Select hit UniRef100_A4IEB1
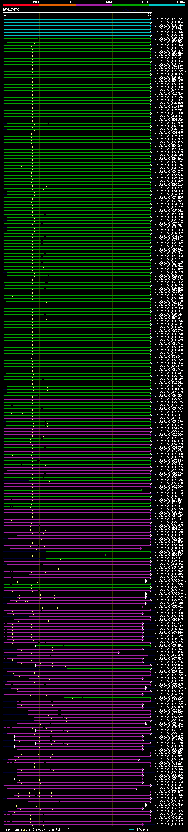Viewport: 188px width, 832px height. coord(168,418)
